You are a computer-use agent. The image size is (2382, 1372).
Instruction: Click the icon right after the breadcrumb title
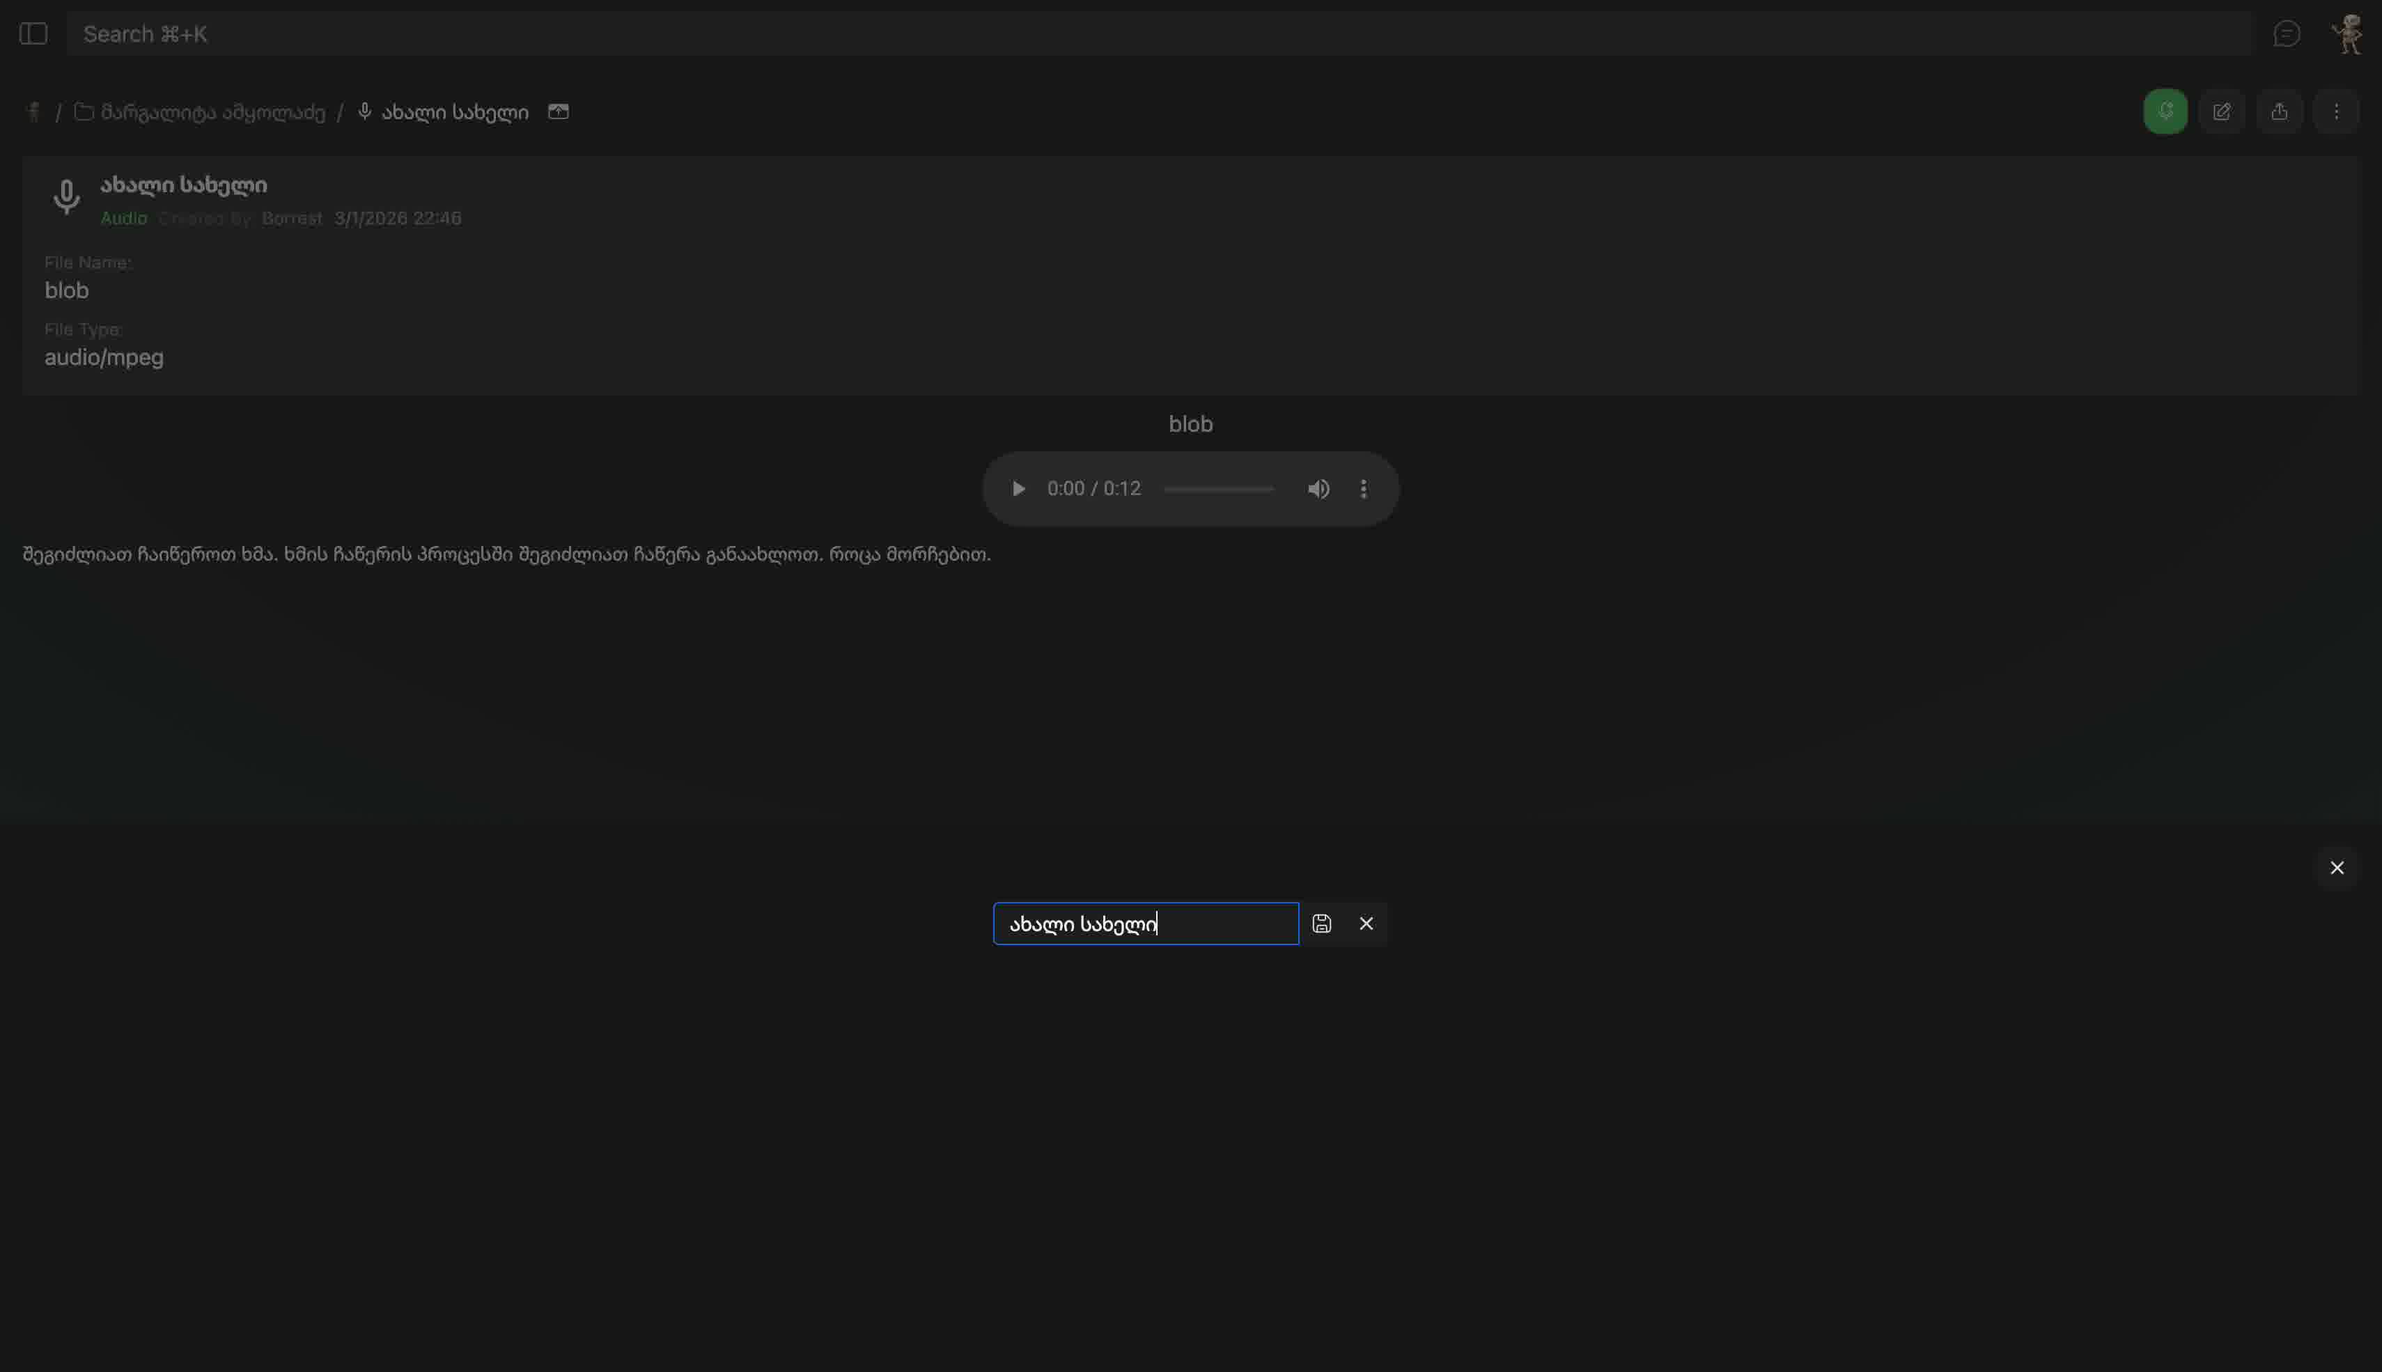click(x=559, y=111)
